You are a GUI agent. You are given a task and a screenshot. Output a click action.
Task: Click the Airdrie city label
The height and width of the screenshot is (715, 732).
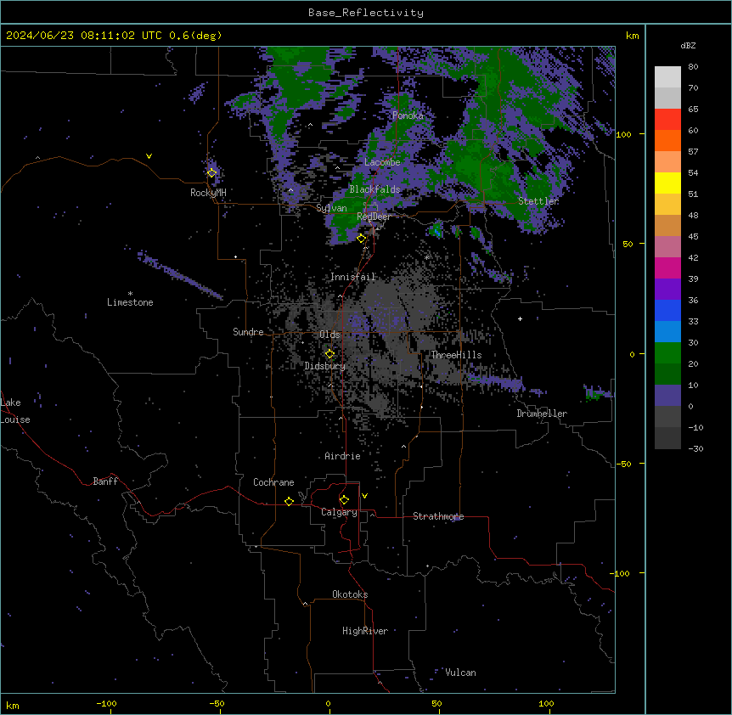pyautogui.click(x=342, y=456)
